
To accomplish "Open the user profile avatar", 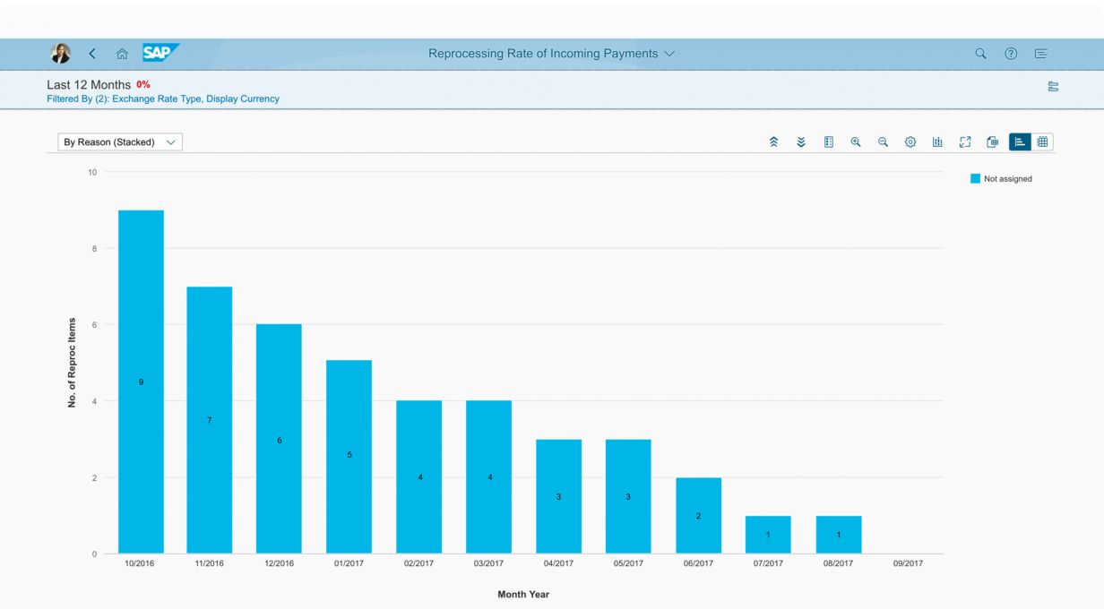I will point(61,54).
